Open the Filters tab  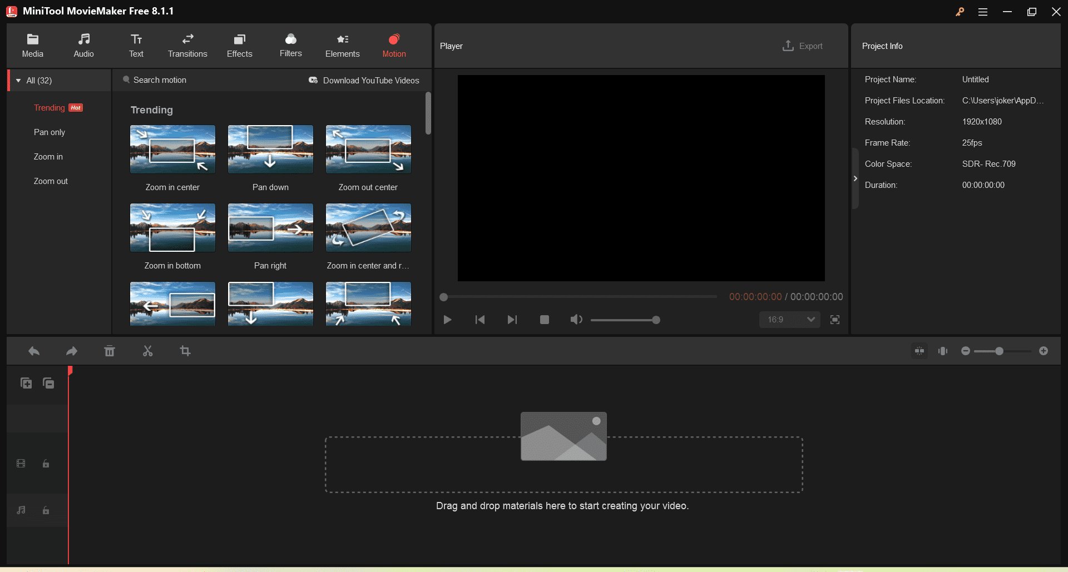click(290, 46)
